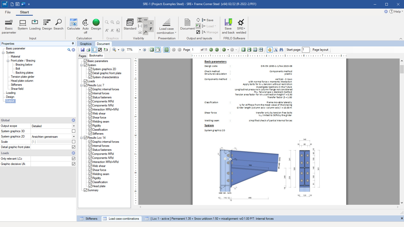Open the Search tool in ribbon

coord(58,25)
